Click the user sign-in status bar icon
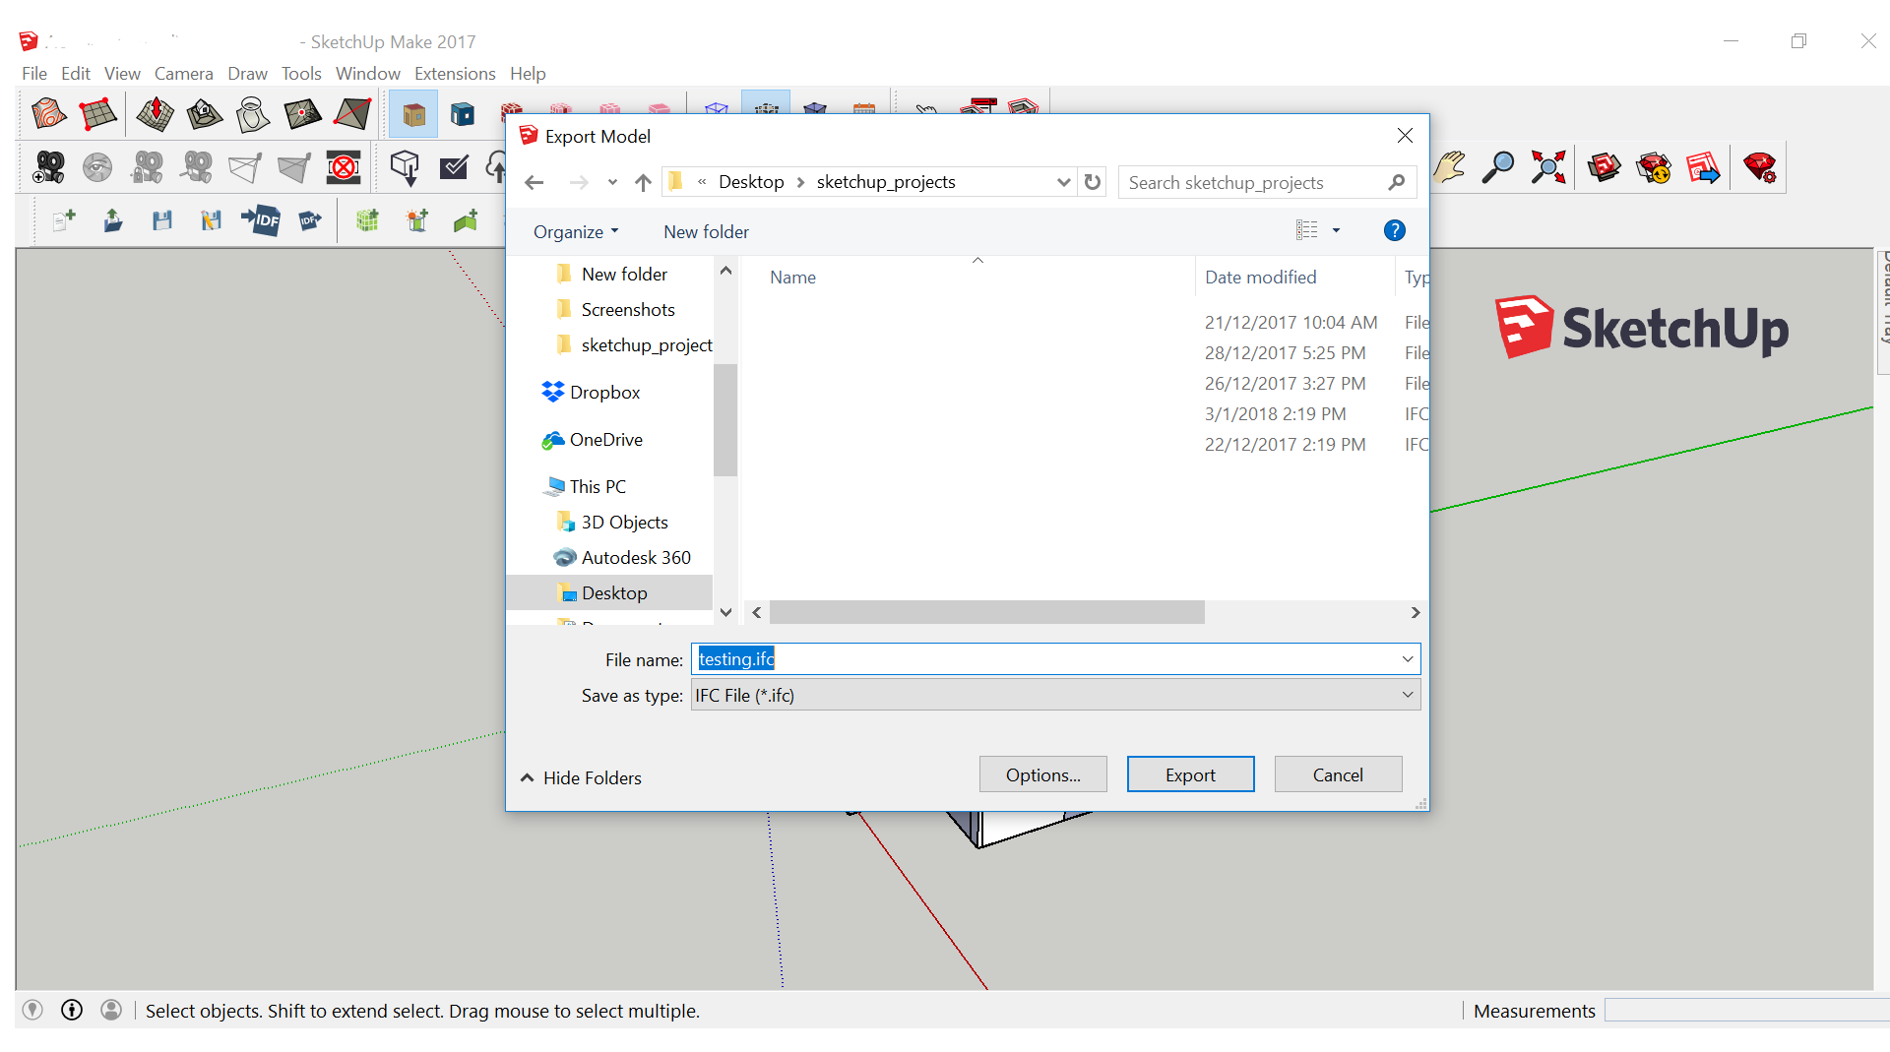This screenshot has height=1052, width=1890. tap(111, 1010)
